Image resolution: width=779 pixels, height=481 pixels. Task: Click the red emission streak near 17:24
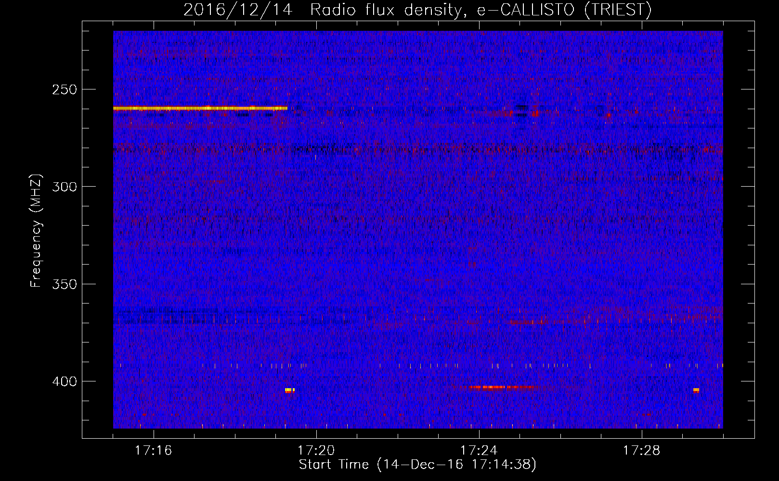point(501,387)
